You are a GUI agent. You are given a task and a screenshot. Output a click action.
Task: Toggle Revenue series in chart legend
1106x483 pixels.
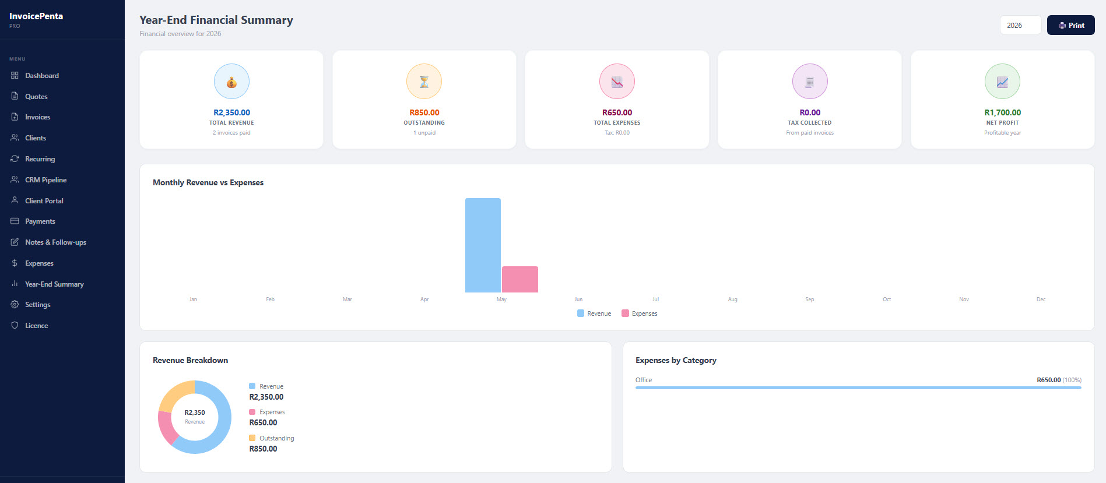[594, 313]
